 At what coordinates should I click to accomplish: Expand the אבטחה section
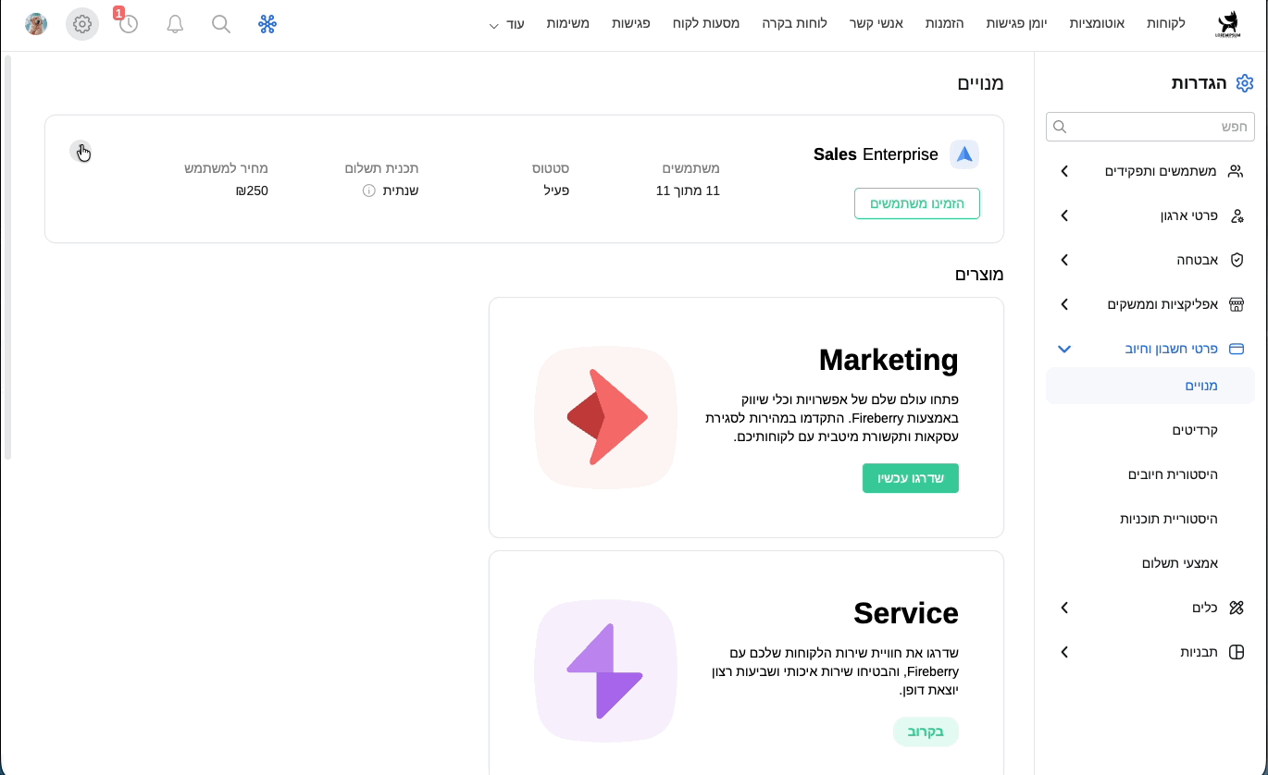tap(1064, 260)
